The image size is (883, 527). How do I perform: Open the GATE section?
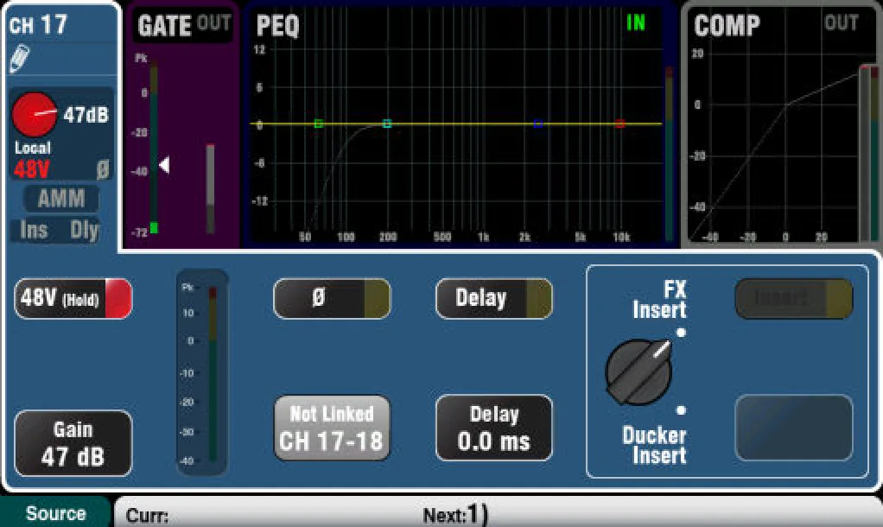point(182,127)
